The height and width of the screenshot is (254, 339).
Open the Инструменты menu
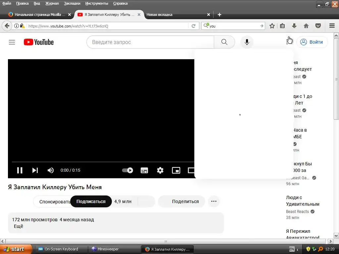[x=97, y=3]
